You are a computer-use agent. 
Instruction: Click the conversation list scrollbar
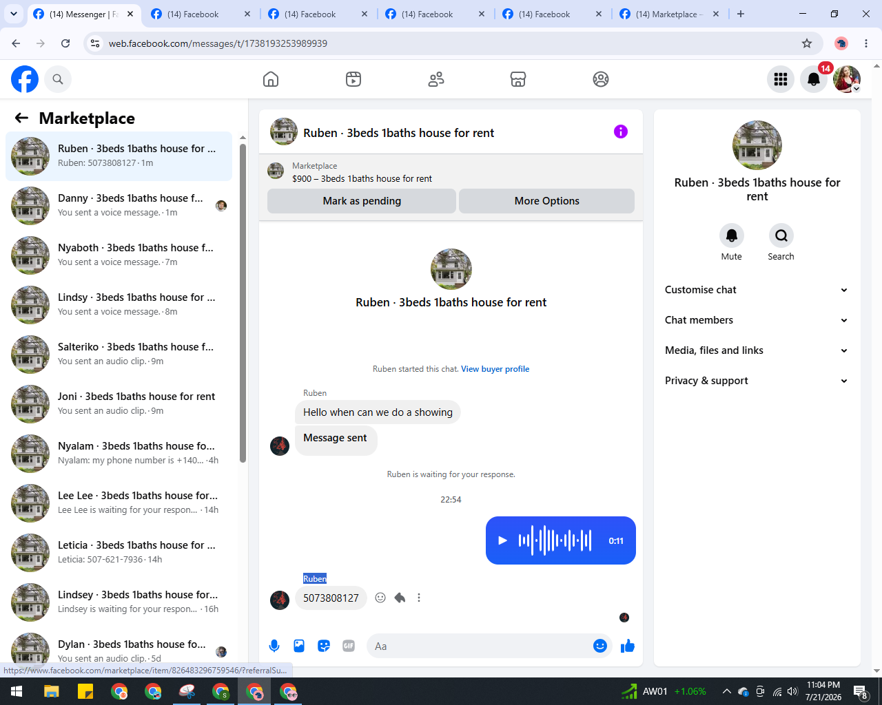243,303
